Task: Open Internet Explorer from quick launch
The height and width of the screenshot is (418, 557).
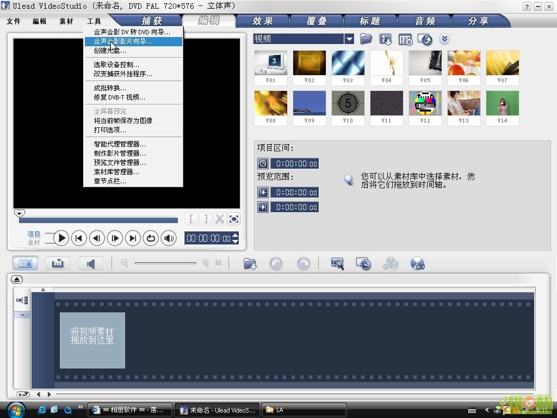Action: 41,410
